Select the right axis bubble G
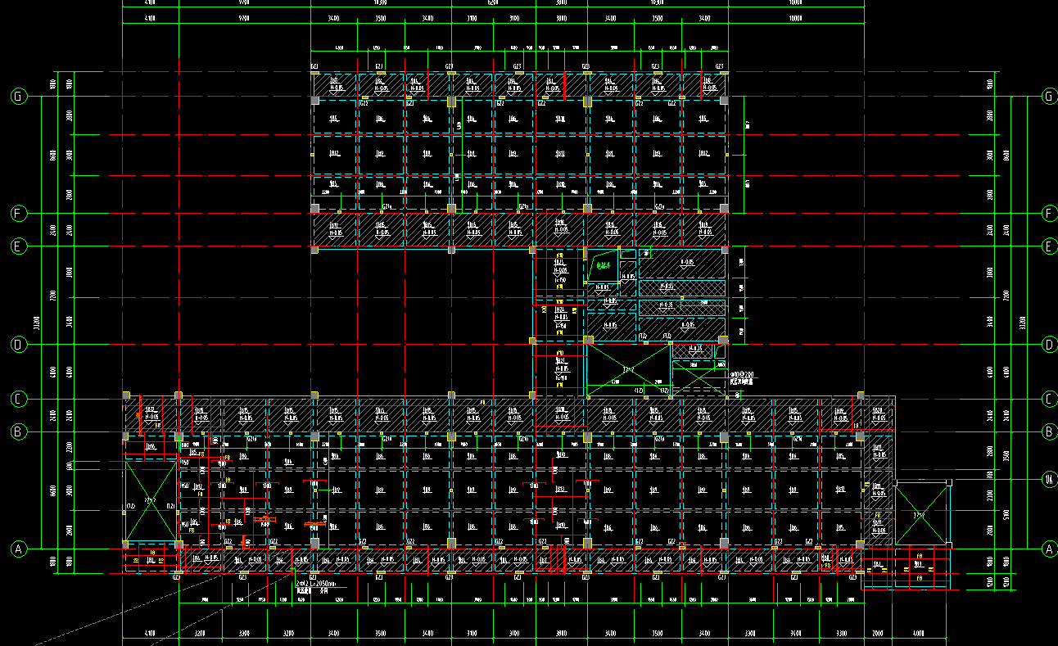This screenshot has width=1058, height=646. pyautogui.click(x=1048, y=97)
